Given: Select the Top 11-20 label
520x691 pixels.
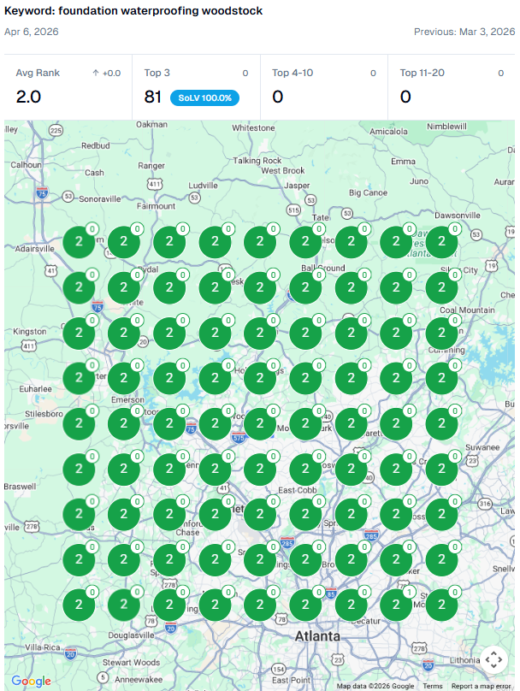Looking at the screenshot, I should click(422, 73).
